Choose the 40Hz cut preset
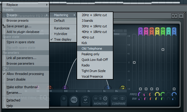This screenshot has width=187, height=112. (95, 37)
